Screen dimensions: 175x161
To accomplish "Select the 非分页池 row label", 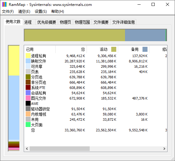I will (x=38, y=82).
